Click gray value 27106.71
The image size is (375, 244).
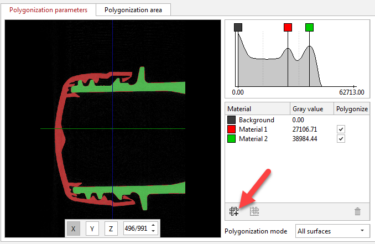tap(304, 129)
